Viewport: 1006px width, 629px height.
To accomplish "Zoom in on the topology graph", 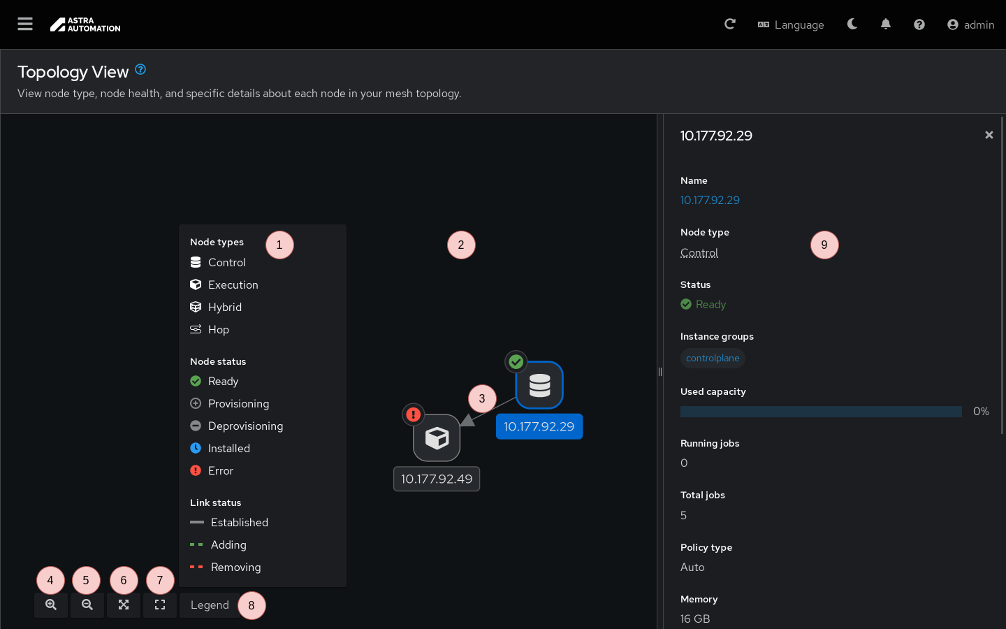I will [51, 605].
